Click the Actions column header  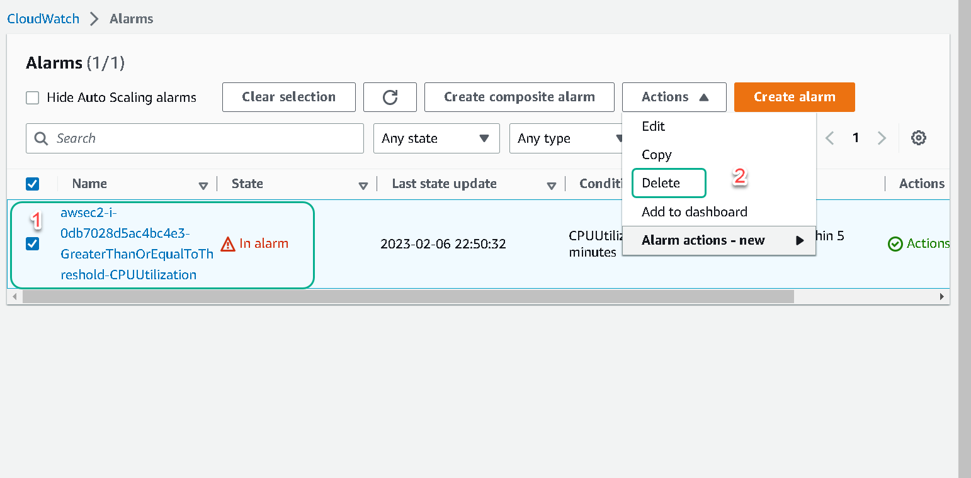pyautogui.click(x=922, y=184)
